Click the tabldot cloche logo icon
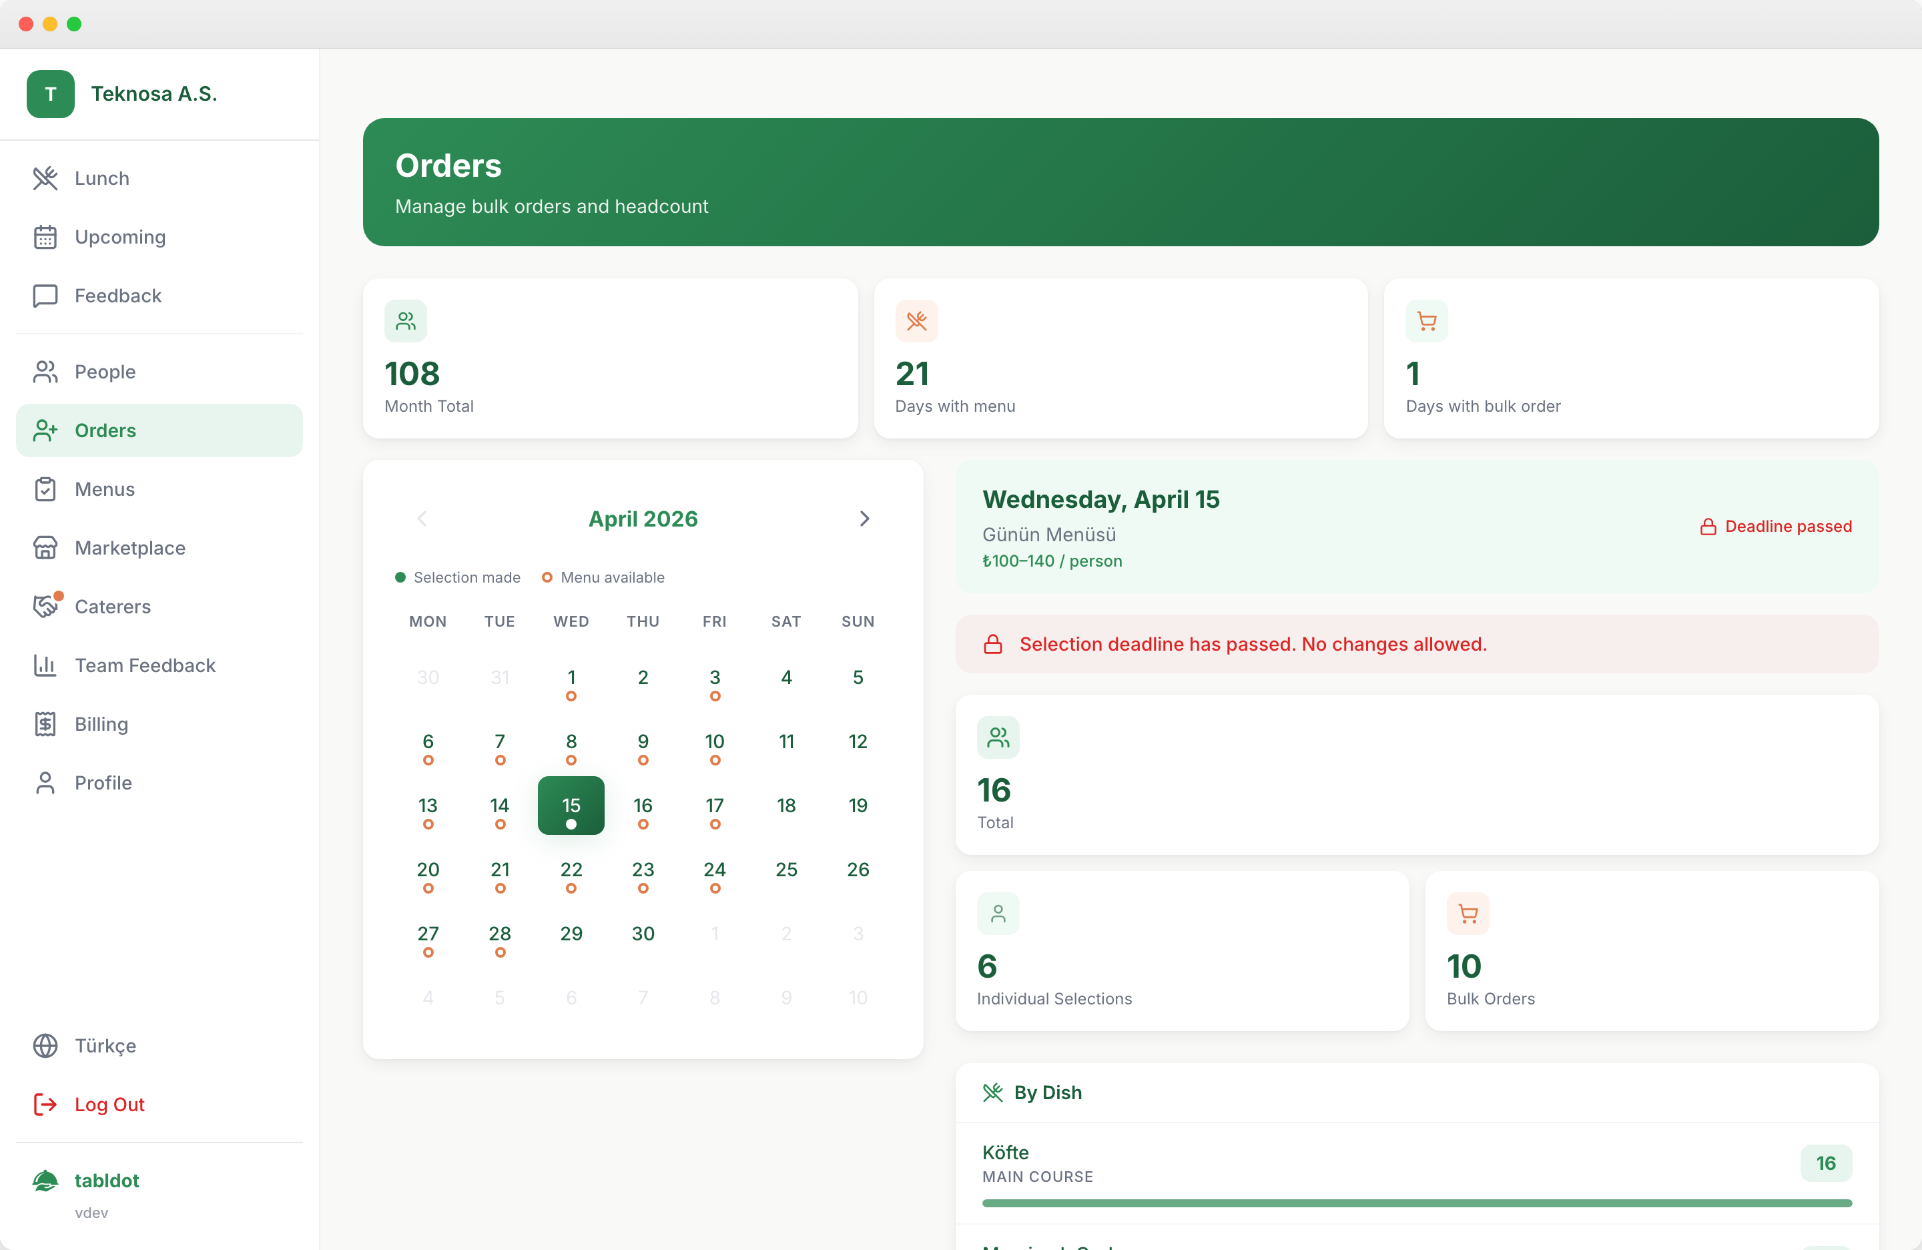This screenshot has height=1250, width=1922. pyautogui.click(x=45, y=1181)
